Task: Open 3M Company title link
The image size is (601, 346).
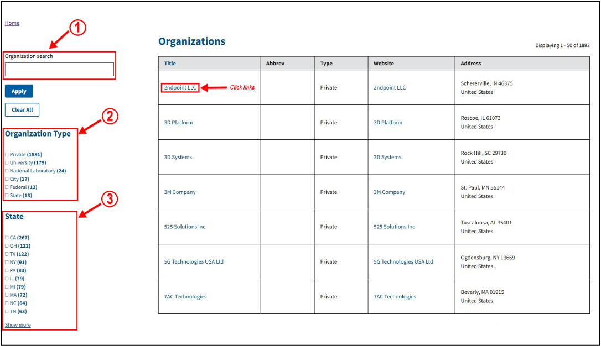Action: (180, 192)
